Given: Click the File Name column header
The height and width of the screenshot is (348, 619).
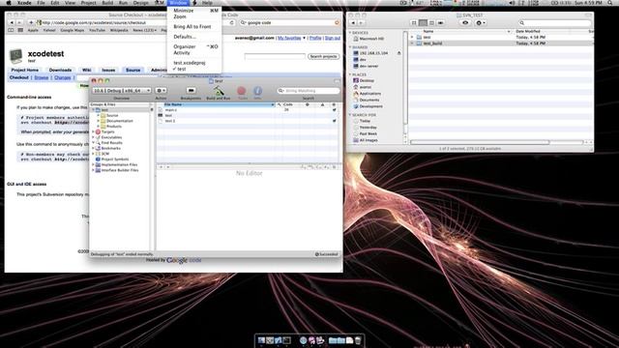Looking at the screenshot, I should tap(216, 104).
